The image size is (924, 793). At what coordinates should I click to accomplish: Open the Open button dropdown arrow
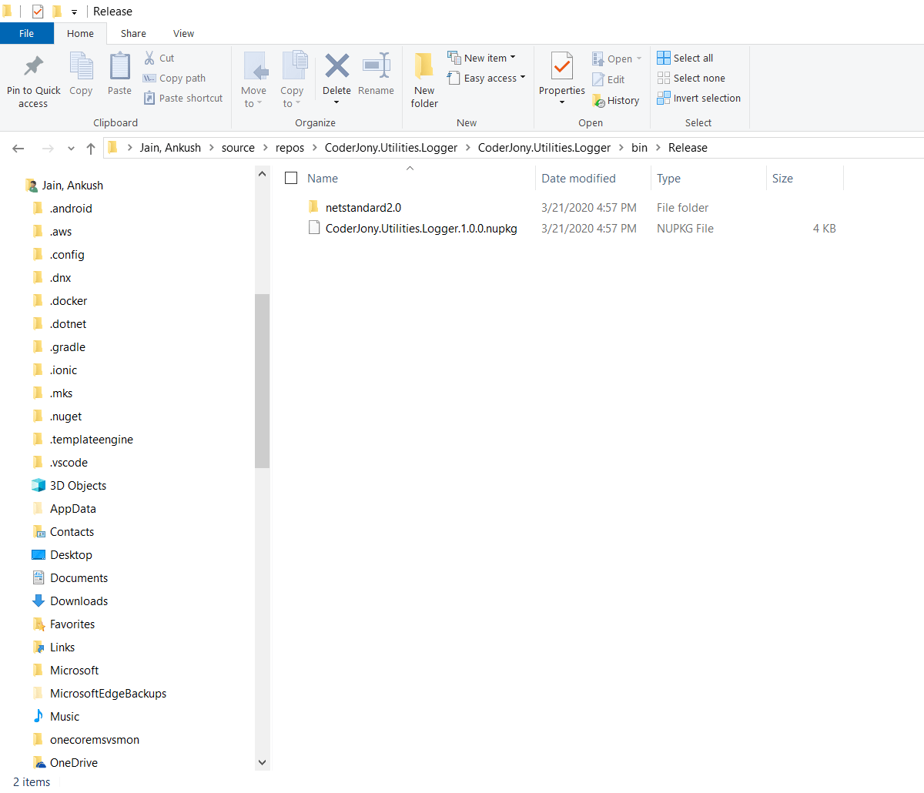click(638, 58)
